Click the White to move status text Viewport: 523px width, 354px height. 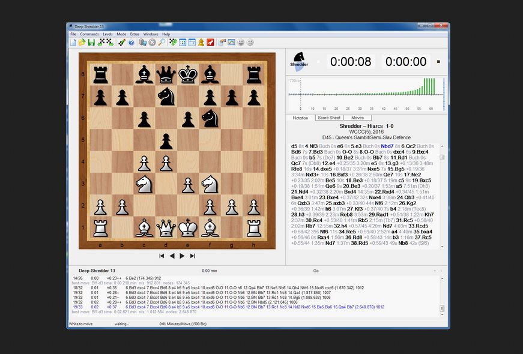(x=80, y=324)
